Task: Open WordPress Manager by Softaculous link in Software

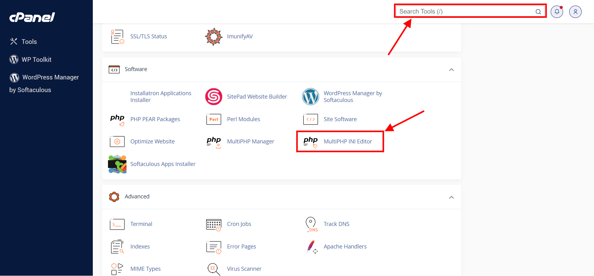Action: click(x=353, y=97)
